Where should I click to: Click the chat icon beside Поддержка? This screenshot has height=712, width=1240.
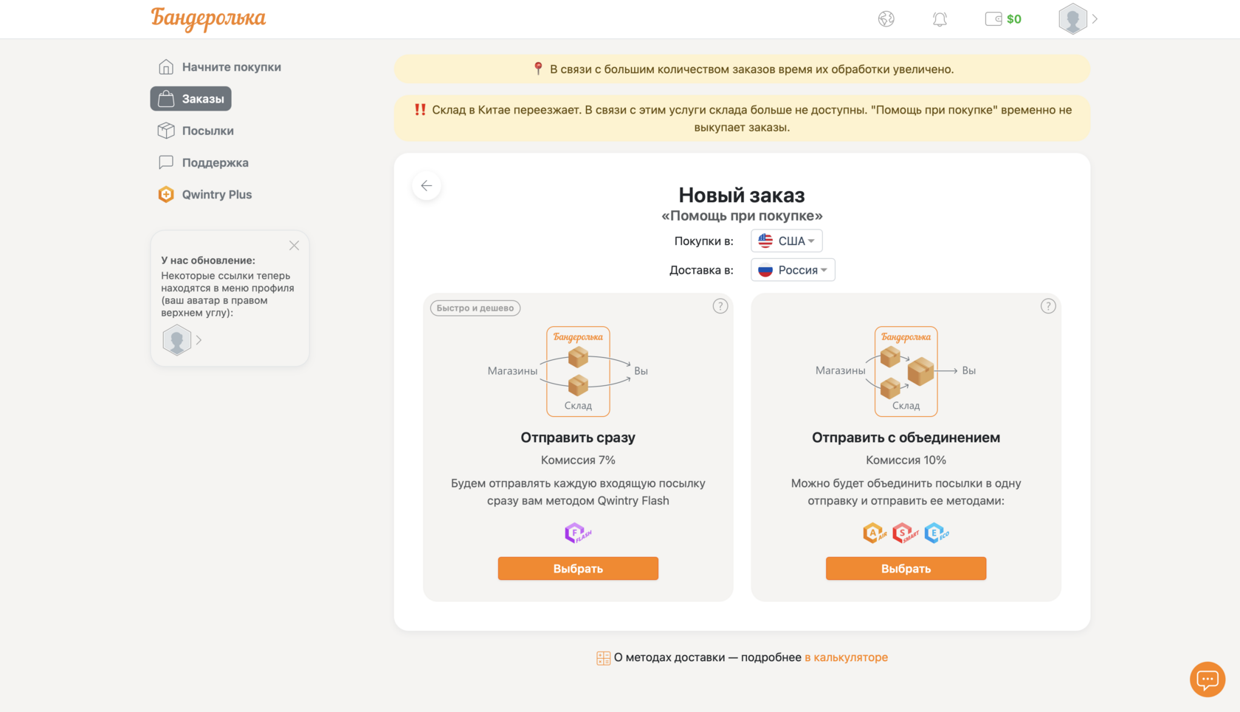pos(166,162)
